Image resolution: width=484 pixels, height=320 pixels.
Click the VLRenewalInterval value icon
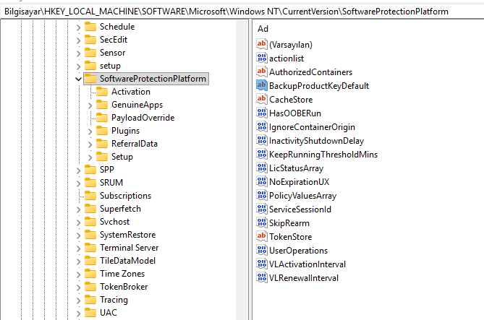point(262,277)
